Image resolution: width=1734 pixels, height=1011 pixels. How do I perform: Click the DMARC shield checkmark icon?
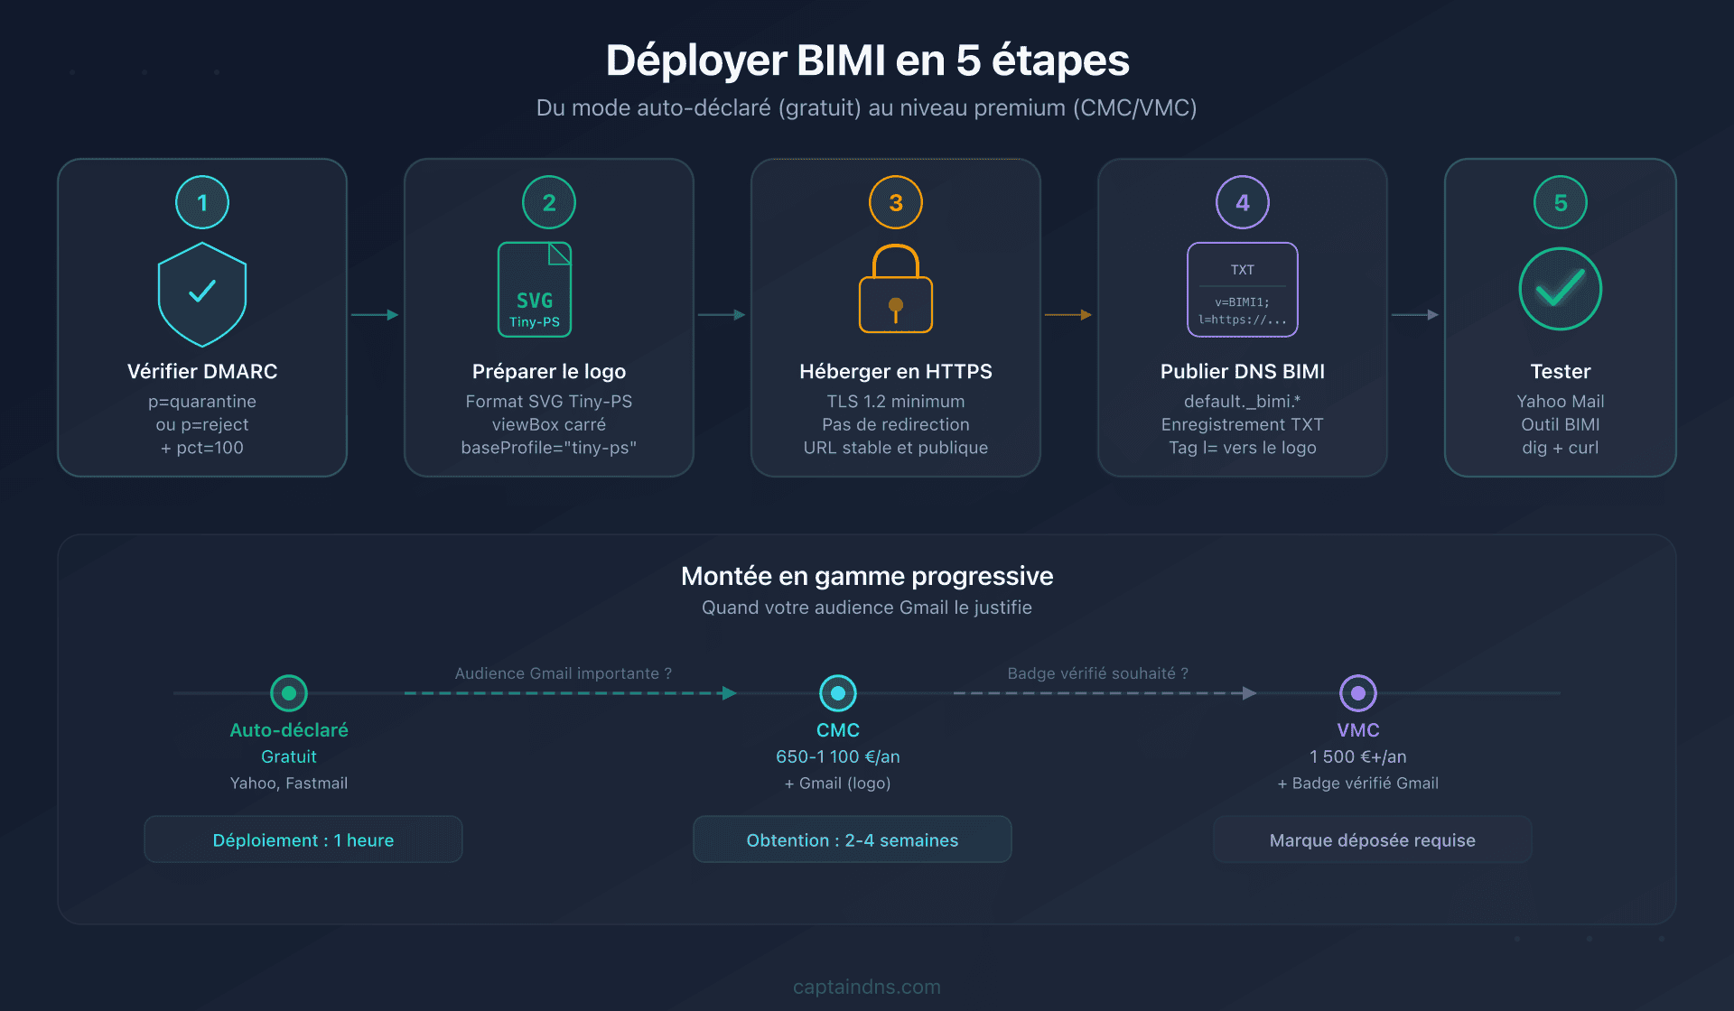[202, 294]
